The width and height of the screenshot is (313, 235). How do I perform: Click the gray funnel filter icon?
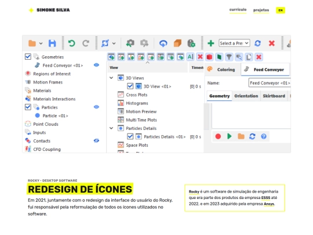tap(229, 57)
